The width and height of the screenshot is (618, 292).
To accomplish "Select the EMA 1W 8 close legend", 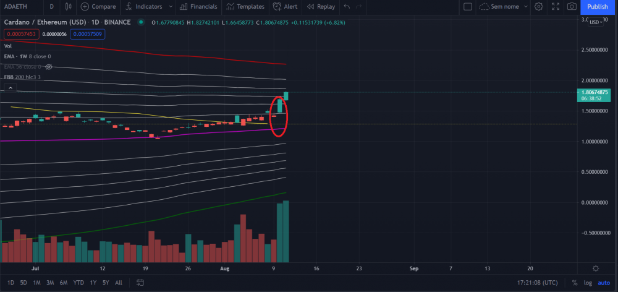I will (x=28, y=56).
